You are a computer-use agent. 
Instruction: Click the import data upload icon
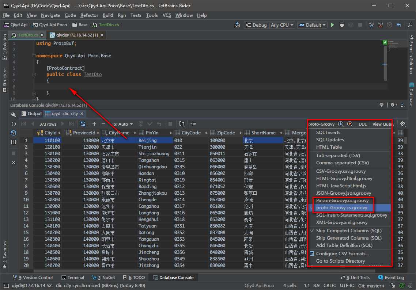350,124
